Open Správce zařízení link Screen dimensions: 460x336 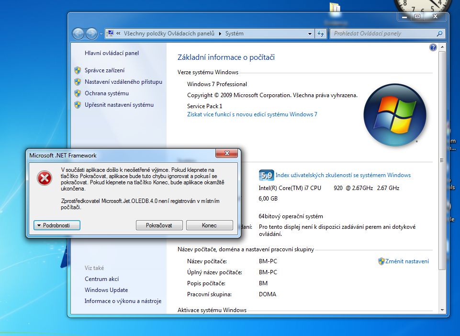pyautogui.click(x=104, y=70)
